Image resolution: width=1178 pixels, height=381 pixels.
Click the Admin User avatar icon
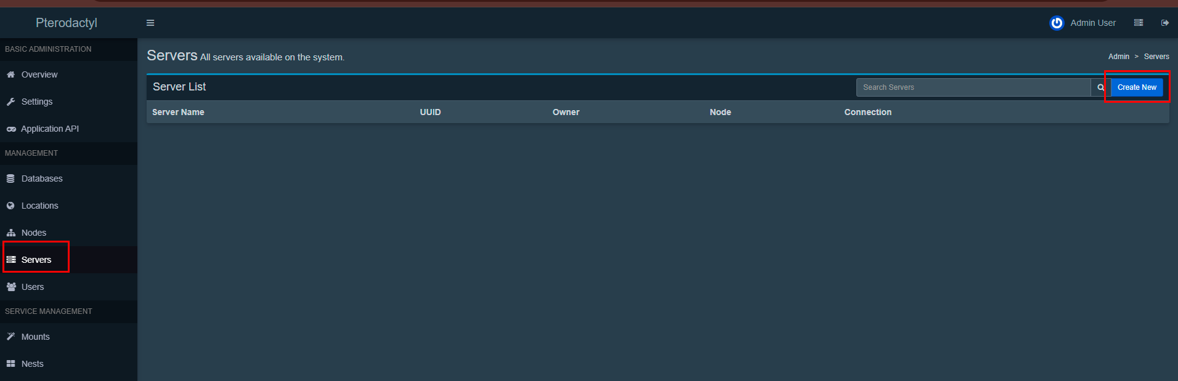pyautogui.click(x=1057, y=23)
